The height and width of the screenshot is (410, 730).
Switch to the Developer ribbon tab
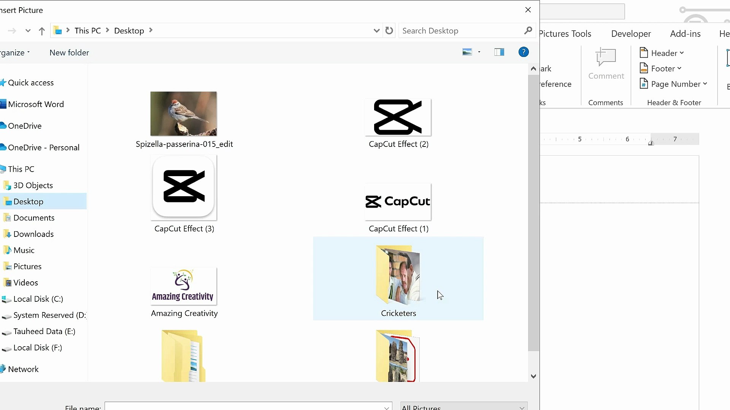click(631, 34)
